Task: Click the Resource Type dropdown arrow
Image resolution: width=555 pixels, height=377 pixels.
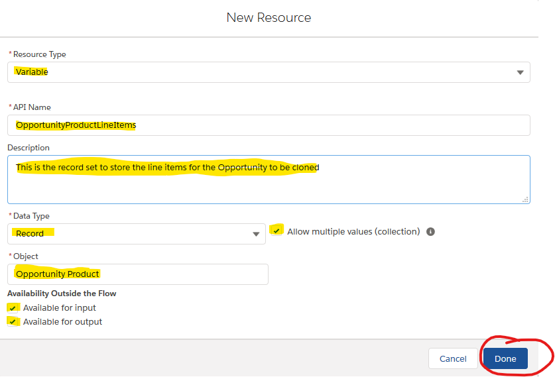Action: (520, 72)
